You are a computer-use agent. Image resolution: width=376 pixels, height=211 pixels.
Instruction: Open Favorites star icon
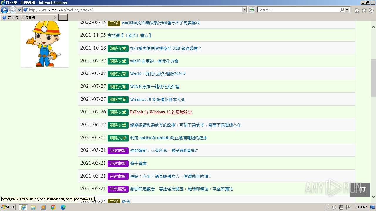point(364,10)
